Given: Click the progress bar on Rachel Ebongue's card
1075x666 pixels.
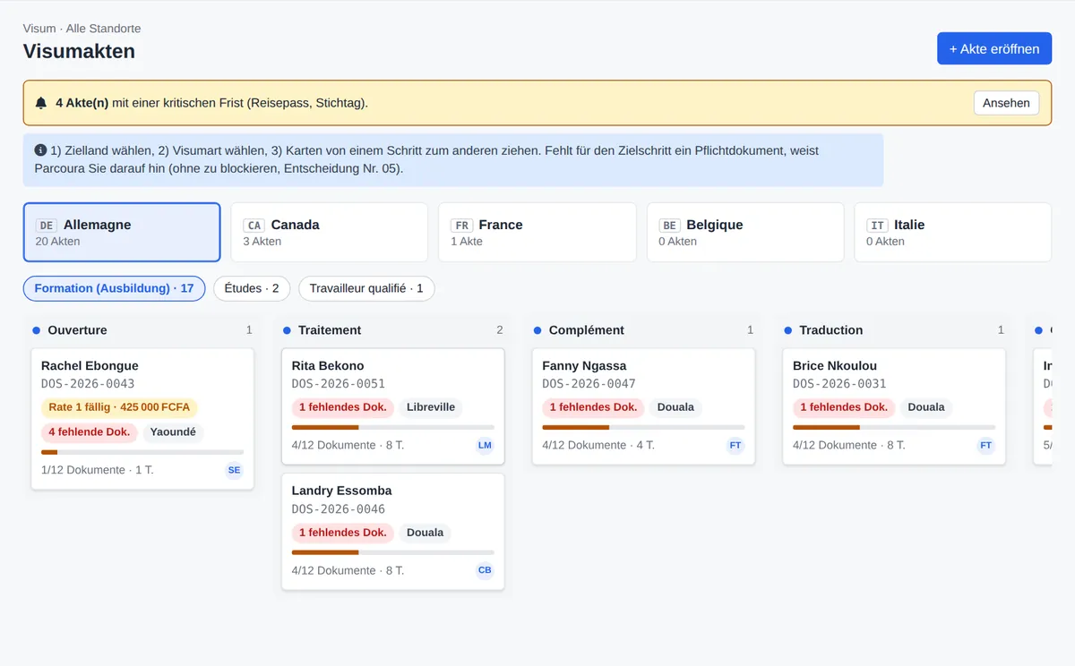Looking at the screenshot, I should click(x=142, y=452).
